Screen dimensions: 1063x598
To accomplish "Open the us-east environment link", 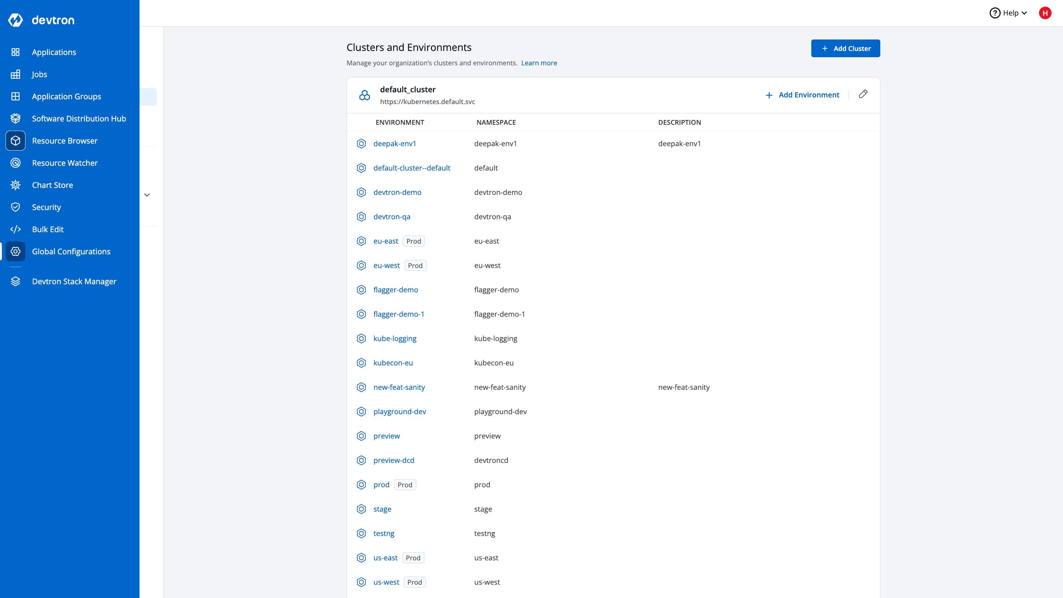I will click(x=385, y=557).
